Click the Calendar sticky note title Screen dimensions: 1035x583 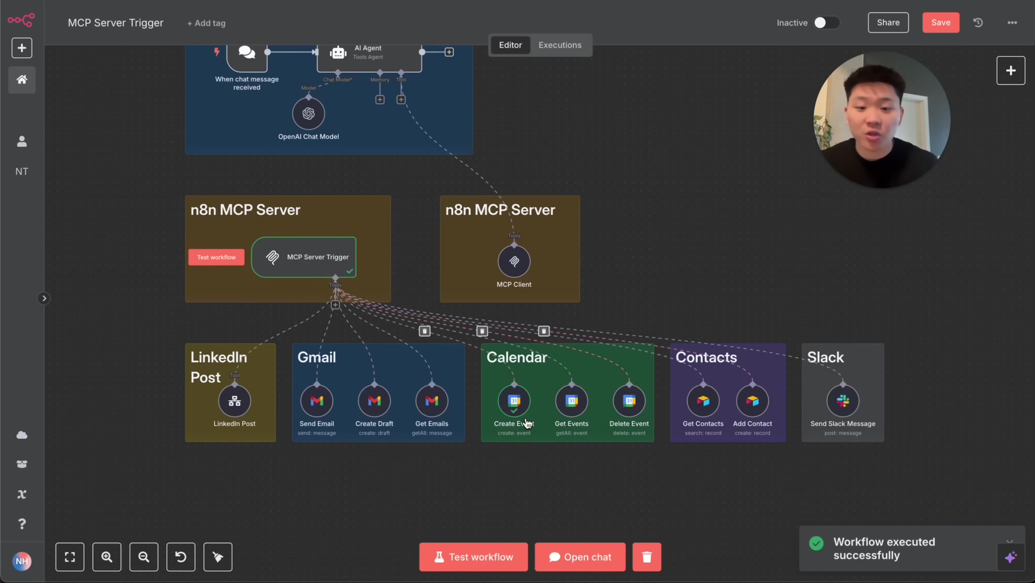click(x=517, y=357)
